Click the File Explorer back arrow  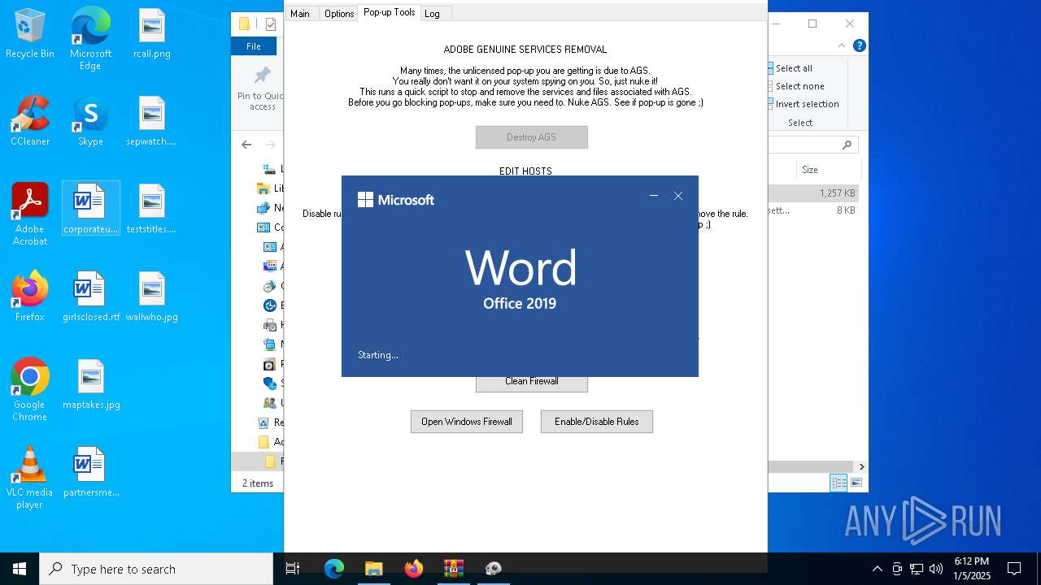(x=246, y=145)
